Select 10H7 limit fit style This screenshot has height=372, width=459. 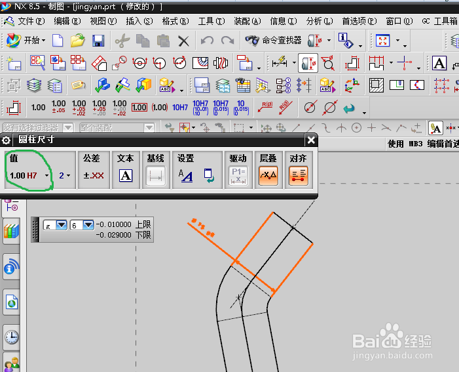[x=180, y=108]
